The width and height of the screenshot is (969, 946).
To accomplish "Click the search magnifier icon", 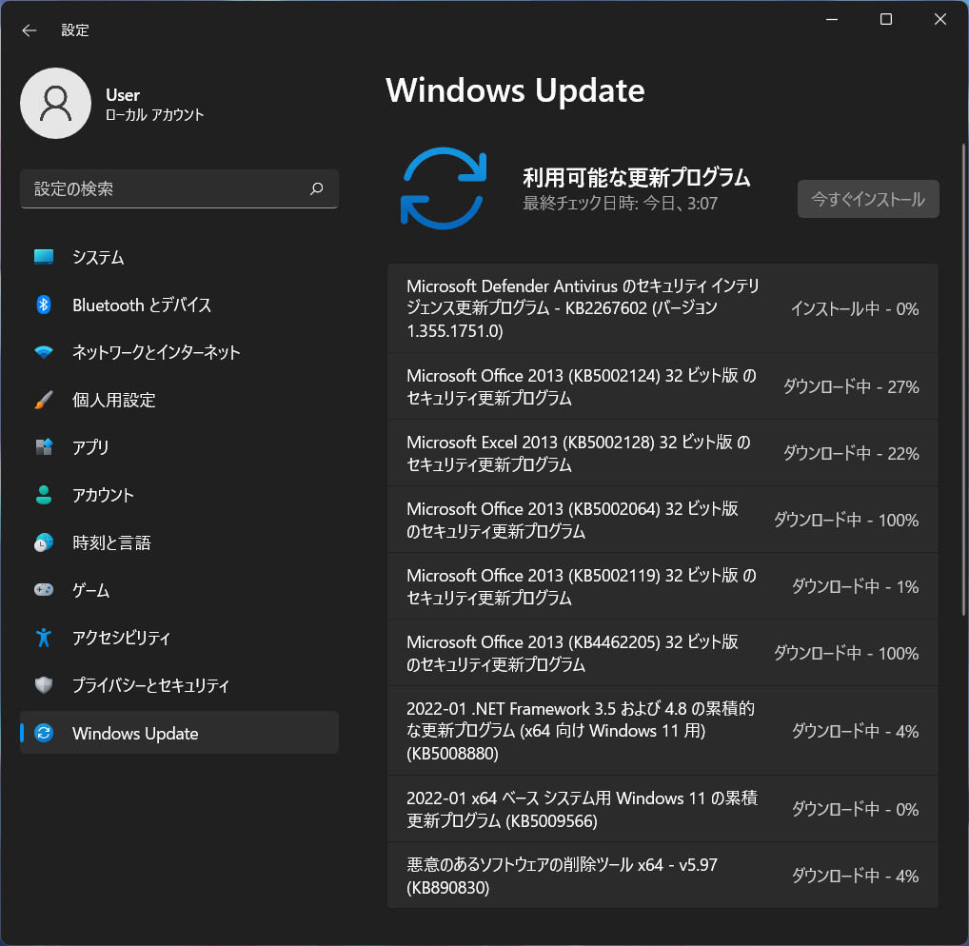I will [x=316, y=188].
